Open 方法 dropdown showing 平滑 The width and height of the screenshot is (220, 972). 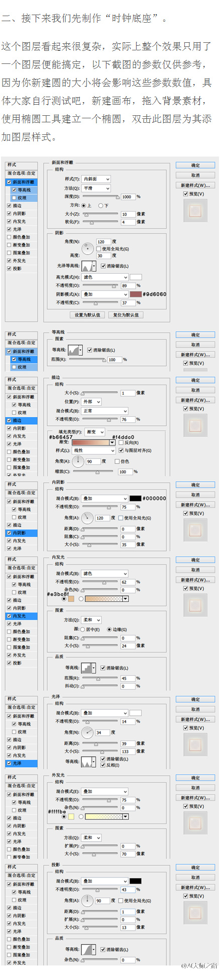click(x=96, y=188)
